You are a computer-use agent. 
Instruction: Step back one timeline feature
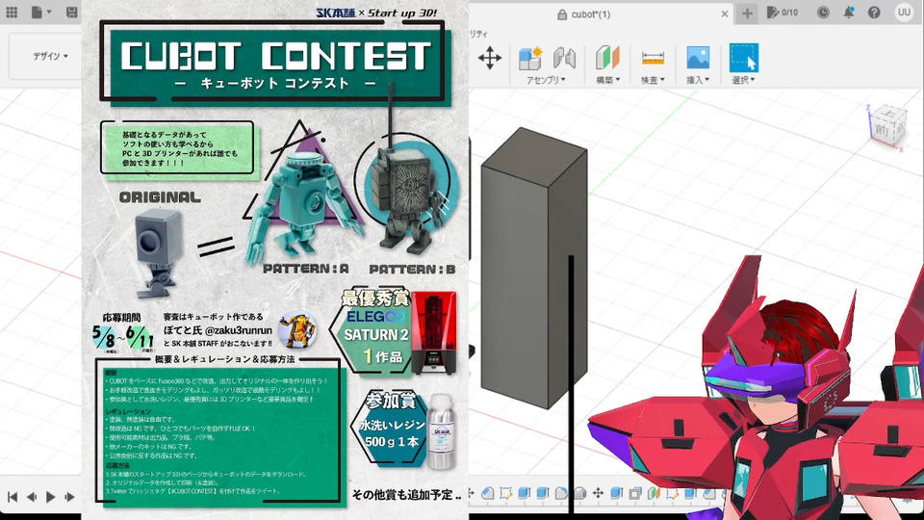coord(32,497)
